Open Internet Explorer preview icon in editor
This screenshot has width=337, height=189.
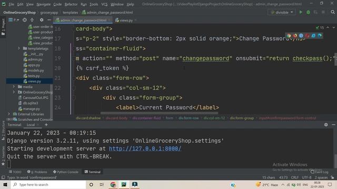314,36
